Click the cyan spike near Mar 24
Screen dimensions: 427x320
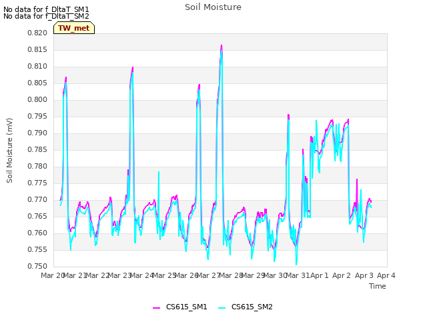click(x=159, y=173)
